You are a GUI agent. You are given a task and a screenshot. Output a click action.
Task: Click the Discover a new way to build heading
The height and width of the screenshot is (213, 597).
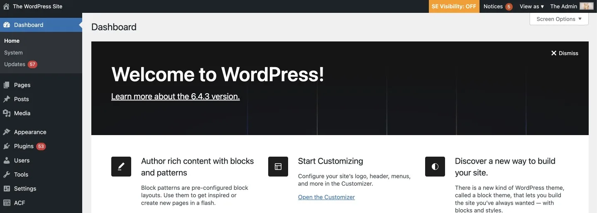point(505,167)
